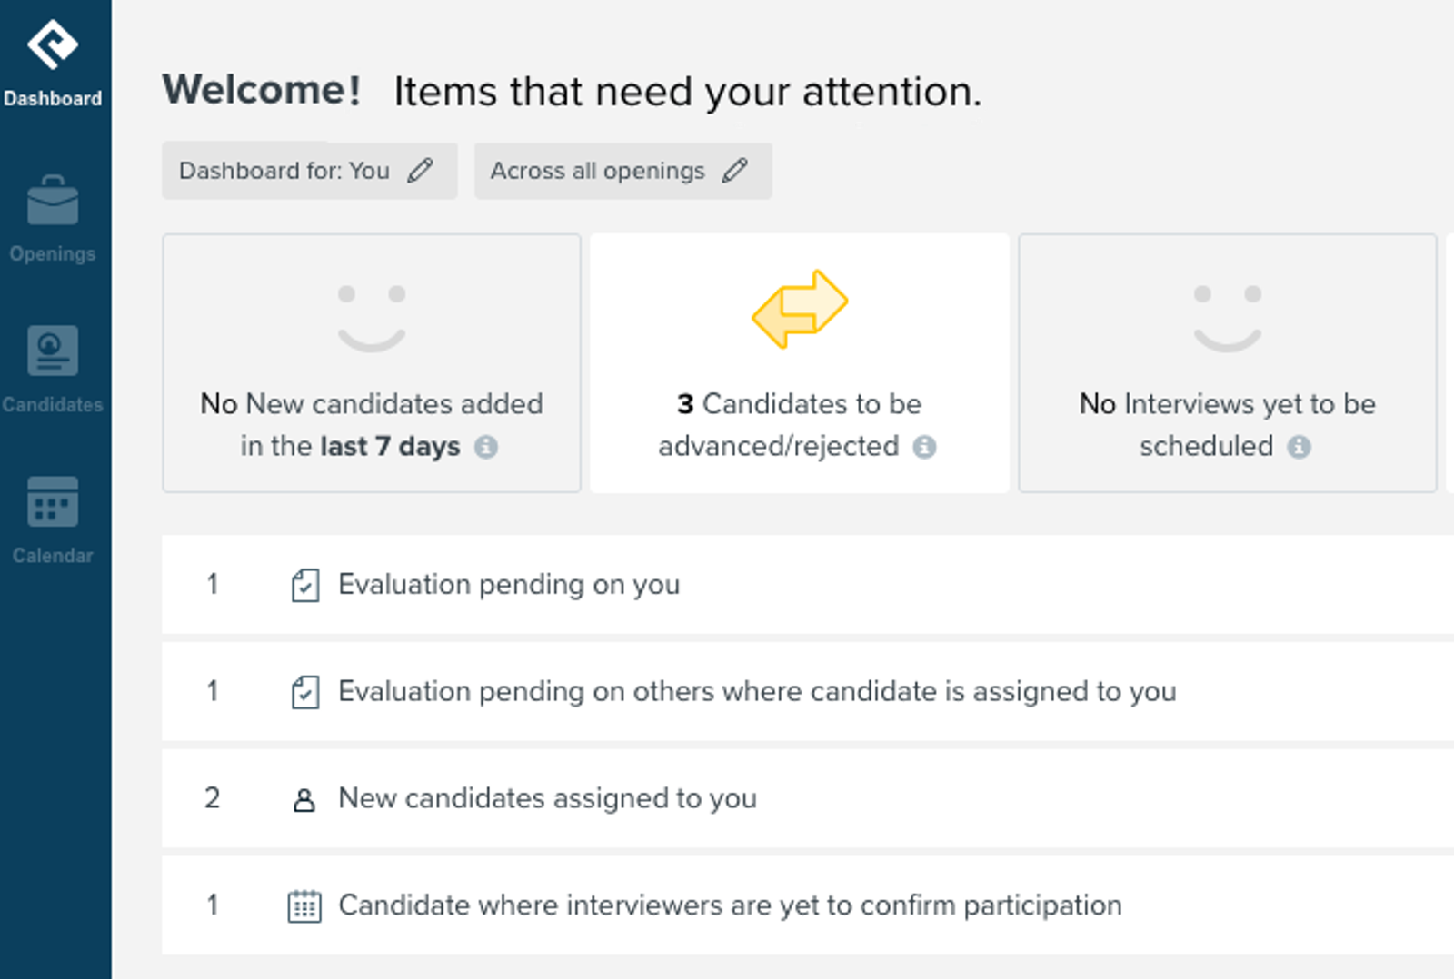Open Evaluation pending on you item
This screenshot has height=979, width=1454.
808,584
